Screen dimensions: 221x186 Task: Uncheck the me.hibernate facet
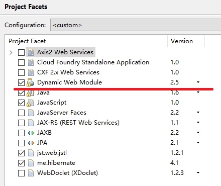click(x=21, y=163)
